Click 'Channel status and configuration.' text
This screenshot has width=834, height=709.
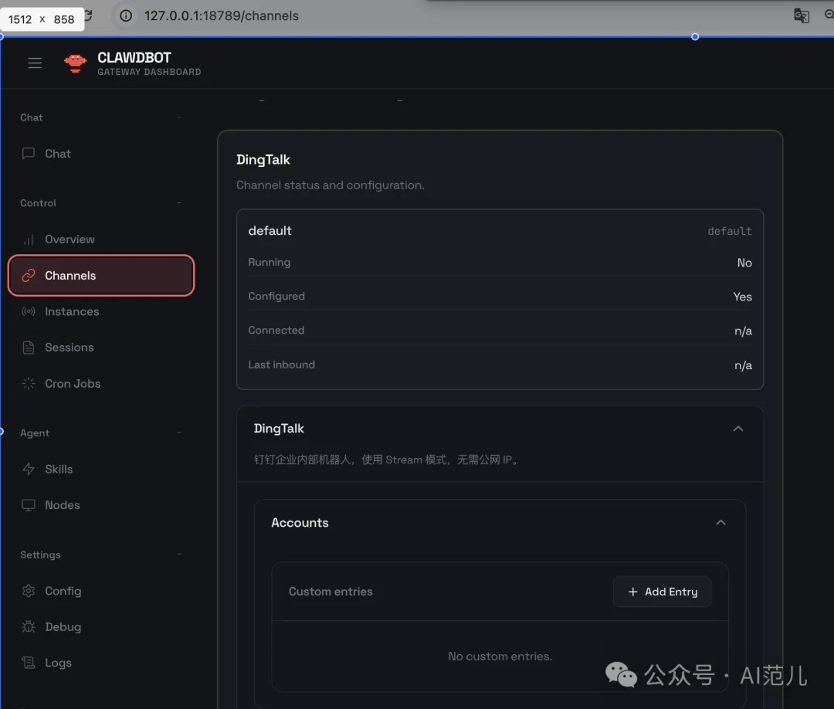click(x=331, y=185)
